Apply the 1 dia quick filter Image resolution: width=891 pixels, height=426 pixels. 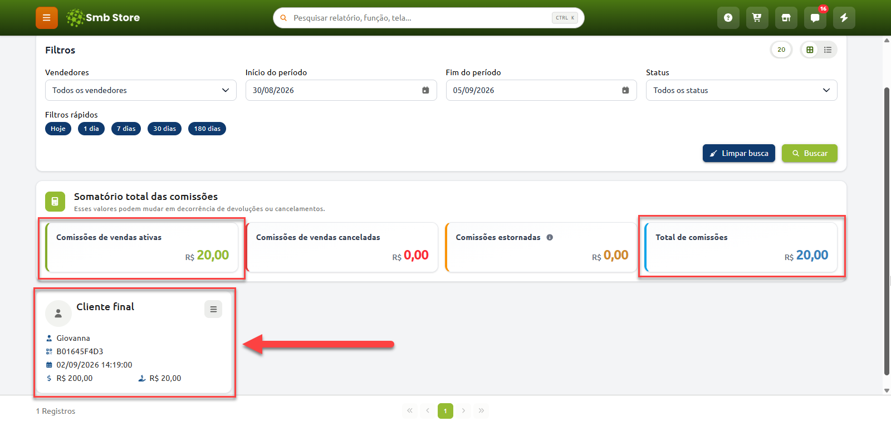[91, 129]
